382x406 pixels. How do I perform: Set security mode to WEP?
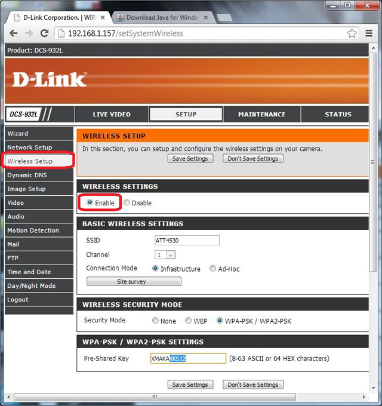[x=188, y=321]
